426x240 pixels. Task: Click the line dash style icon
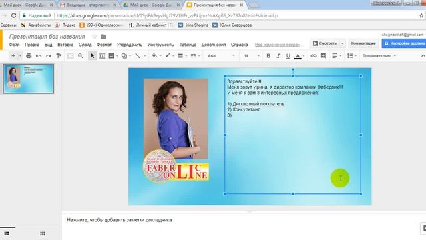tap(193, 56)
